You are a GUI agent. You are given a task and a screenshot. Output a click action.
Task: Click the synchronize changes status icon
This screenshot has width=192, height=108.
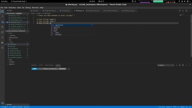point(10,107)
